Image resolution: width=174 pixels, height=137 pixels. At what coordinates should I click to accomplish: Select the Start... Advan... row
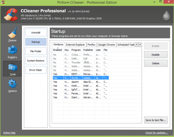point(81,97)
